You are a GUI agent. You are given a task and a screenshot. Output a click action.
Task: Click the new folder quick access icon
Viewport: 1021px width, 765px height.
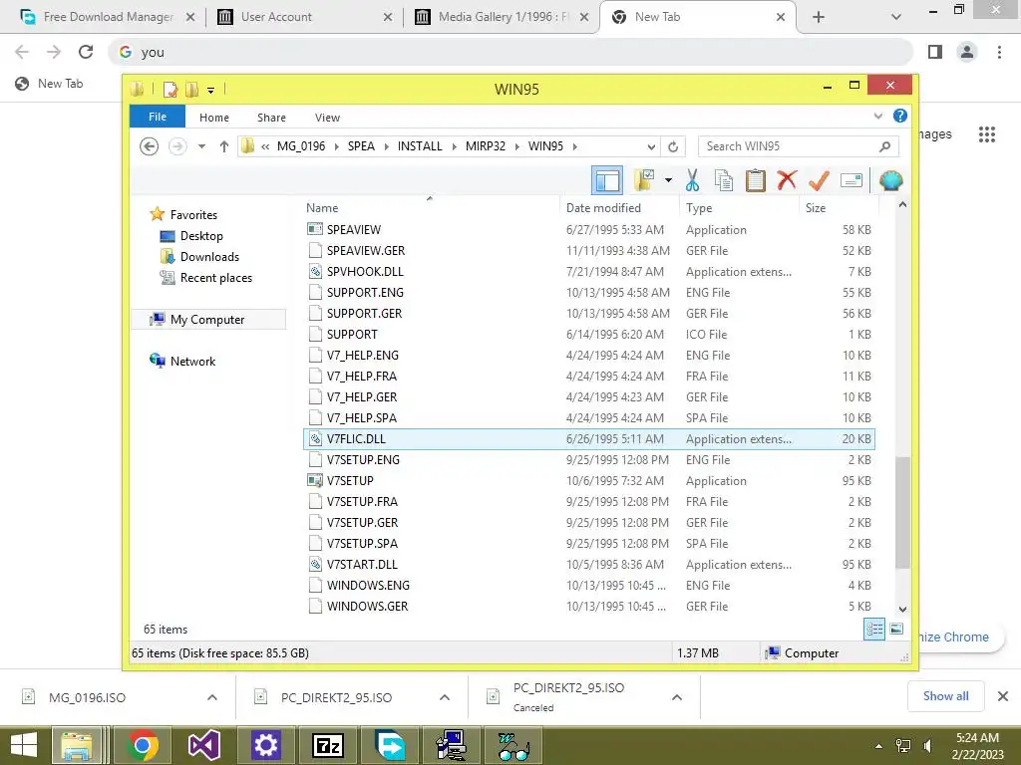pos(191,89)
